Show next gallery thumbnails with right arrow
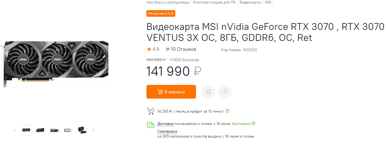Viewport: 387px width, 145px height. coord(93,130)
